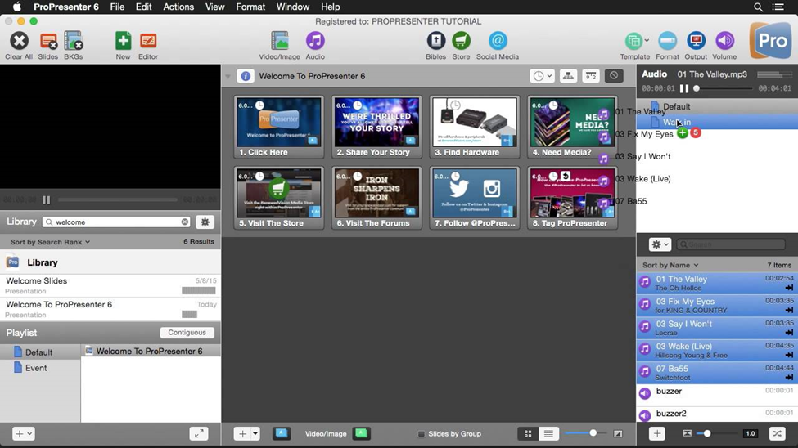
Task: Toggle shuffle in audio bin
Action: click(777, 434)
